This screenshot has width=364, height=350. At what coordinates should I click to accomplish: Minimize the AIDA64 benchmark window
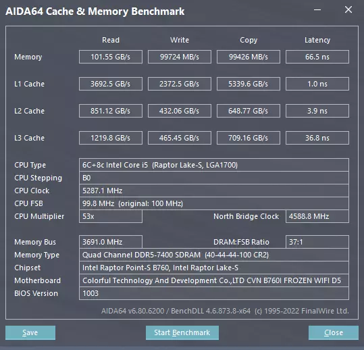click(317, 9)
